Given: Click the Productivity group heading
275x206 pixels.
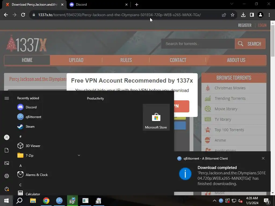Looking at the screenshot, I should click(x=95, y=98).
